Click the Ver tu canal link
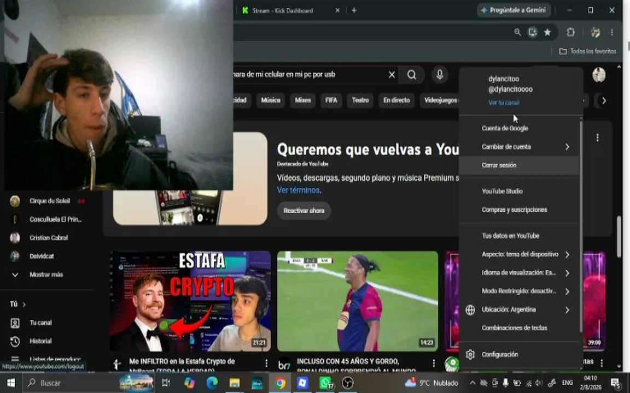This screenshot has width=630, height=393. click(504, 103)
